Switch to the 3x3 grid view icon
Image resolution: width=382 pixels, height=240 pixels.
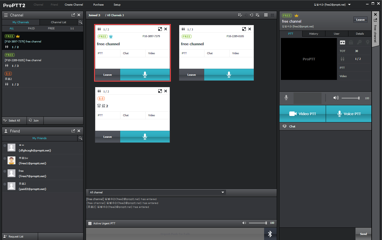point(266,15)
